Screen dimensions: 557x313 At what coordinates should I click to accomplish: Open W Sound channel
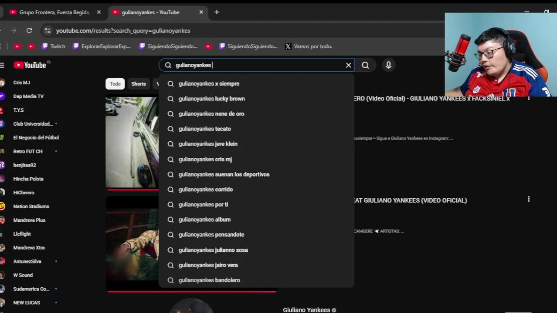pos(23,275)
